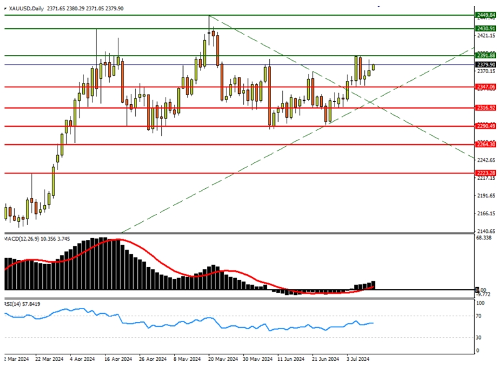Select the 2223.28 lowest support label
Viewport: 502px width, 368px height.
485,173
